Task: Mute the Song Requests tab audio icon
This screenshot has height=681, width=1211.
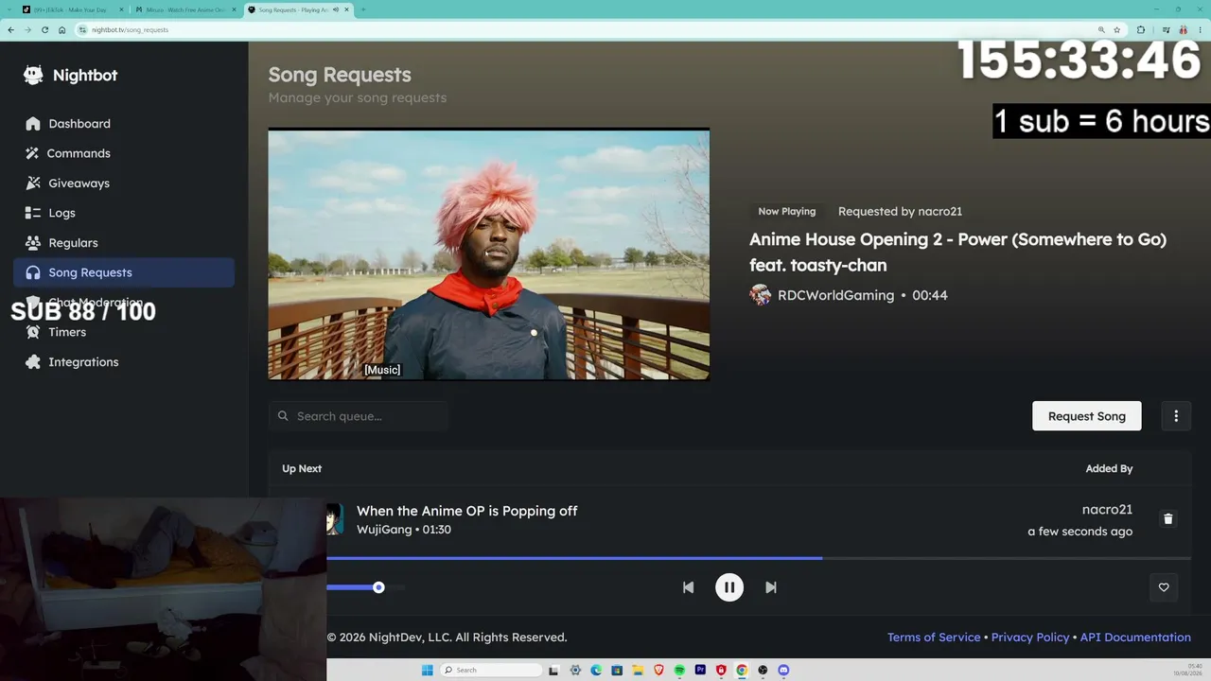Action: (335, 9)
